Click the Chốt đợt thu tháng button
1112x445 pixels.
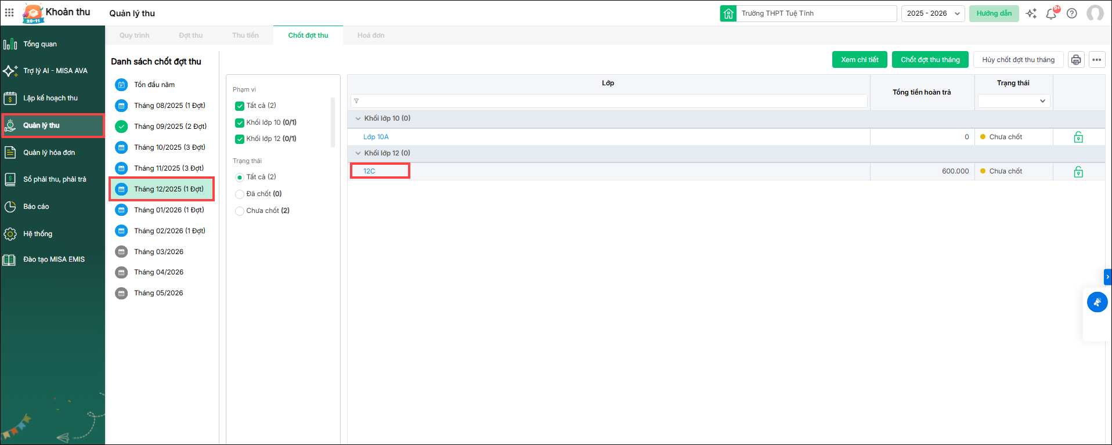pos(930,60)
